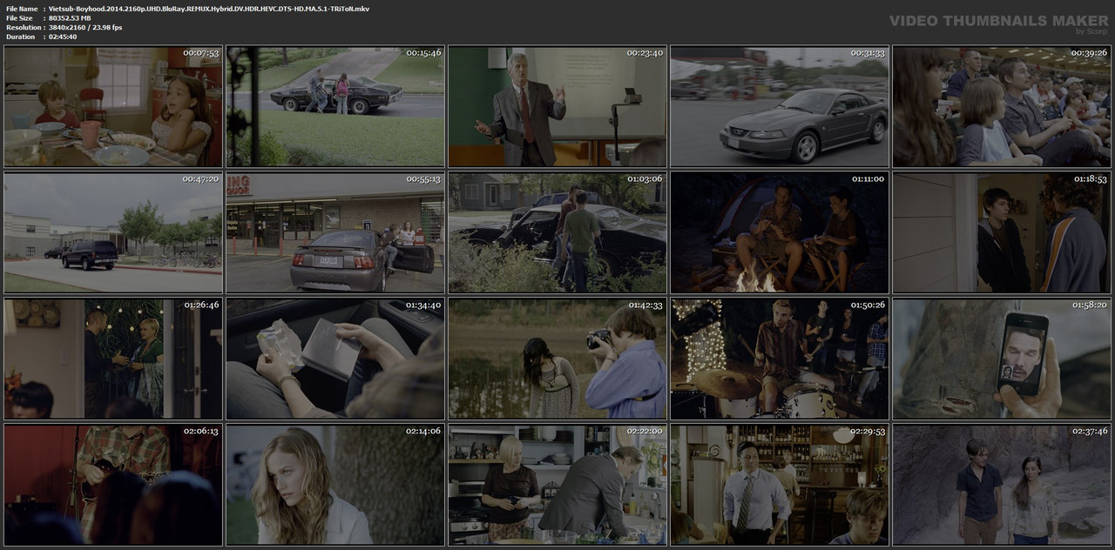Select the thumbnail at 02:14:06
The image size is (1115, 550).
(x=335, y=485)
